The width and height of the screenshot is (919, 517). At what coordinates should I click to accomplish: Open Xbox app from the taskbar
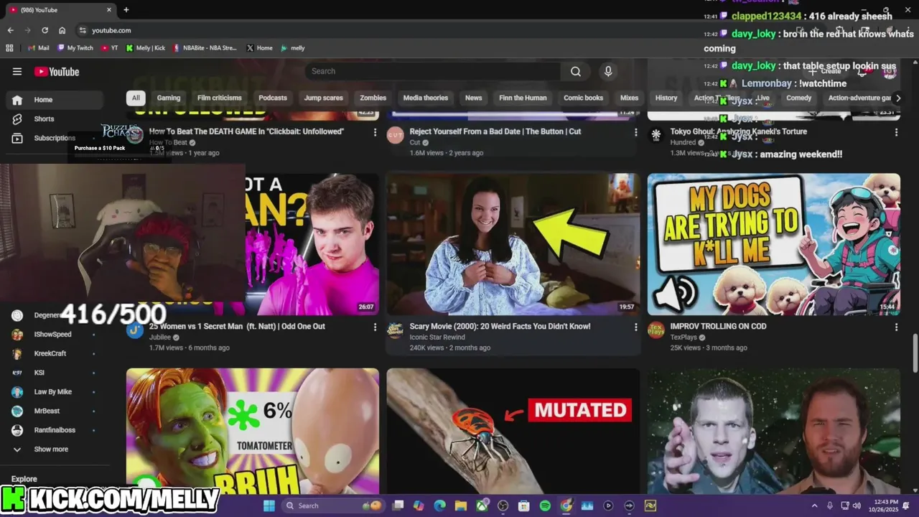point(482,506)
